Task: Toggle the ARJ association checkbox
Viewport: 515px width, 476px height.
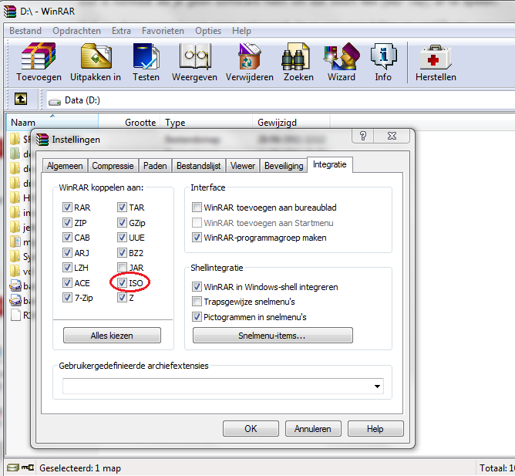Action: coord(67,252)
